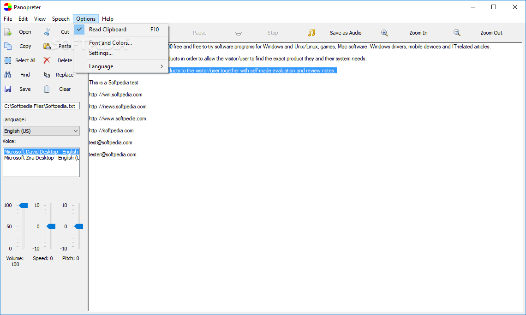This screenshot has width=526, height=315.
Task: Click the text http://win.softpedia.com
Action: click(115, 95)
